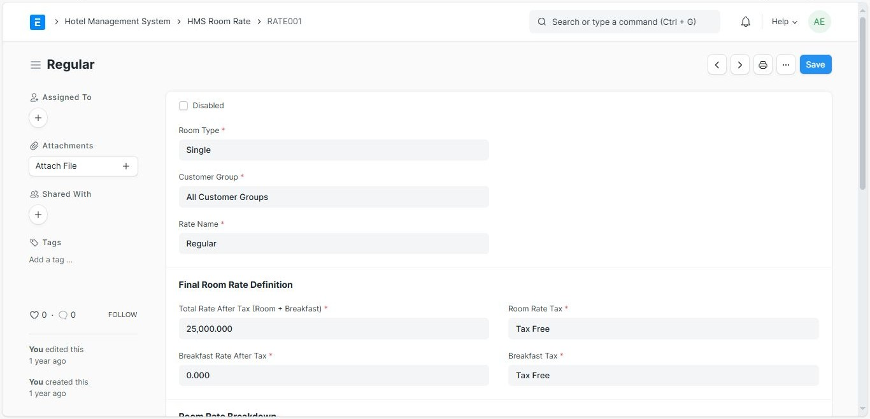Open the notifications bell
The image size is (870, 419).
pos(746,22)
